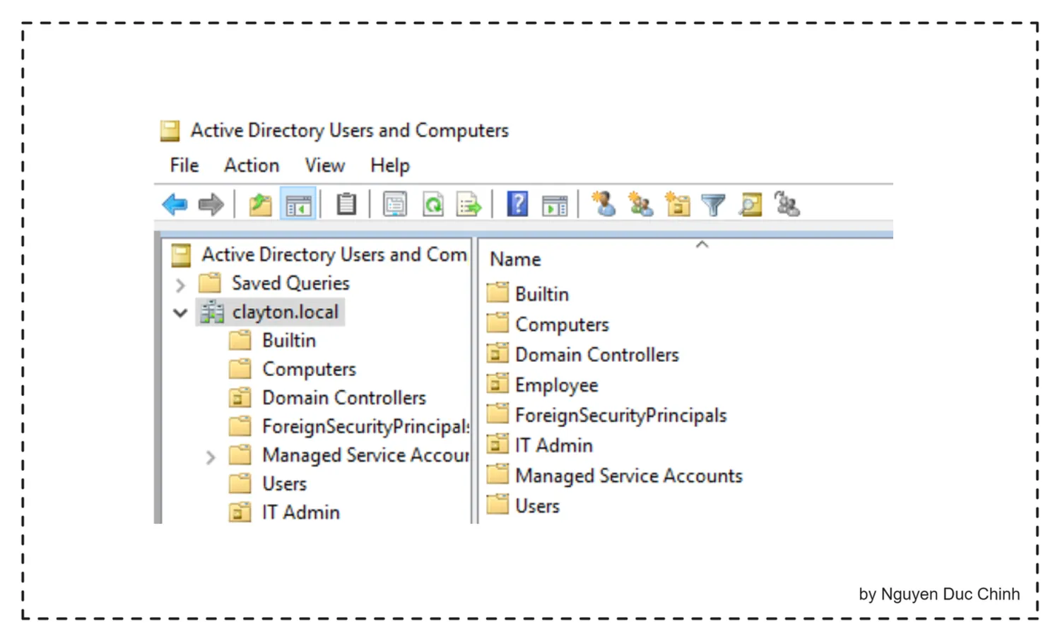Select Saved Queries label in the console tree
This screenshot has height=641, width=1060.
pos(290,283)
